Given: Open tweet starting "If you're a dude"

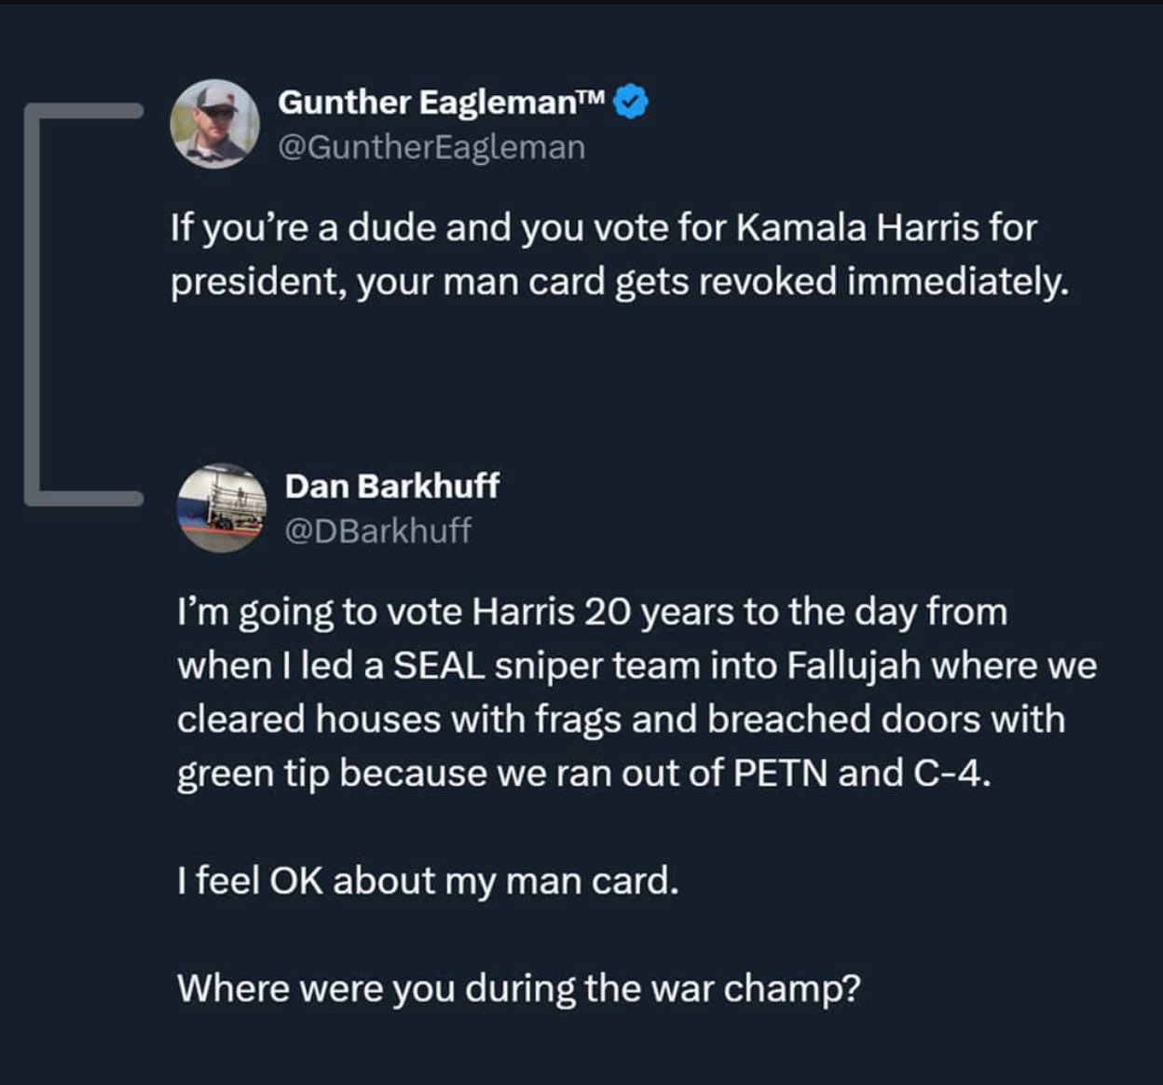Looking at the screenshot, I should (620, 254).
